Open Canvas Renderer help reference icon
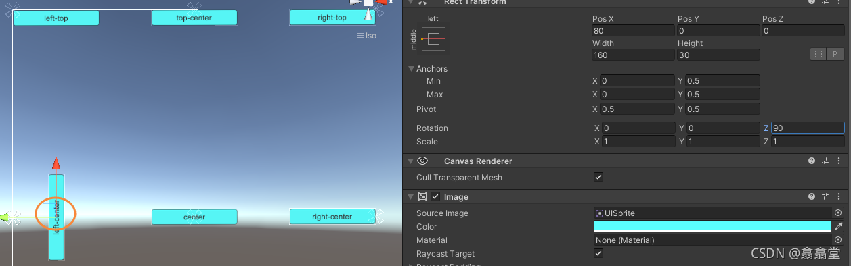This screenshot has width=851, height=266. click(x=811, y=161)
